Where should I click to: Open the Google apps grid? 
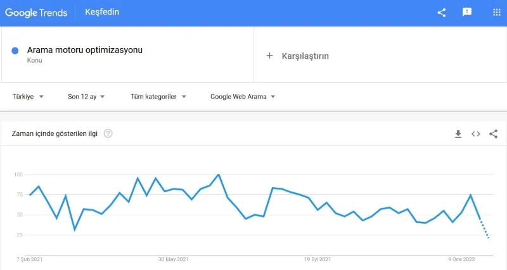coord(496,12)
